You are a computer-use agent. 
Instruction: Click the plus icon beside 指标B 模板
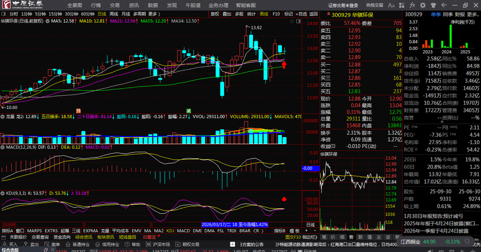pyautogui.click(x=306, y=231)
